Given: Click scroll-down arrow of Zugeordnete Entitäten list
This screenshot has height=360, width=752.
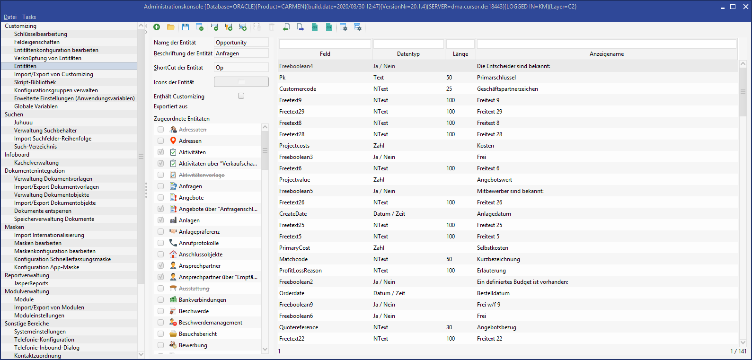Looking at the screenshot, I should [x=265, y=349].
